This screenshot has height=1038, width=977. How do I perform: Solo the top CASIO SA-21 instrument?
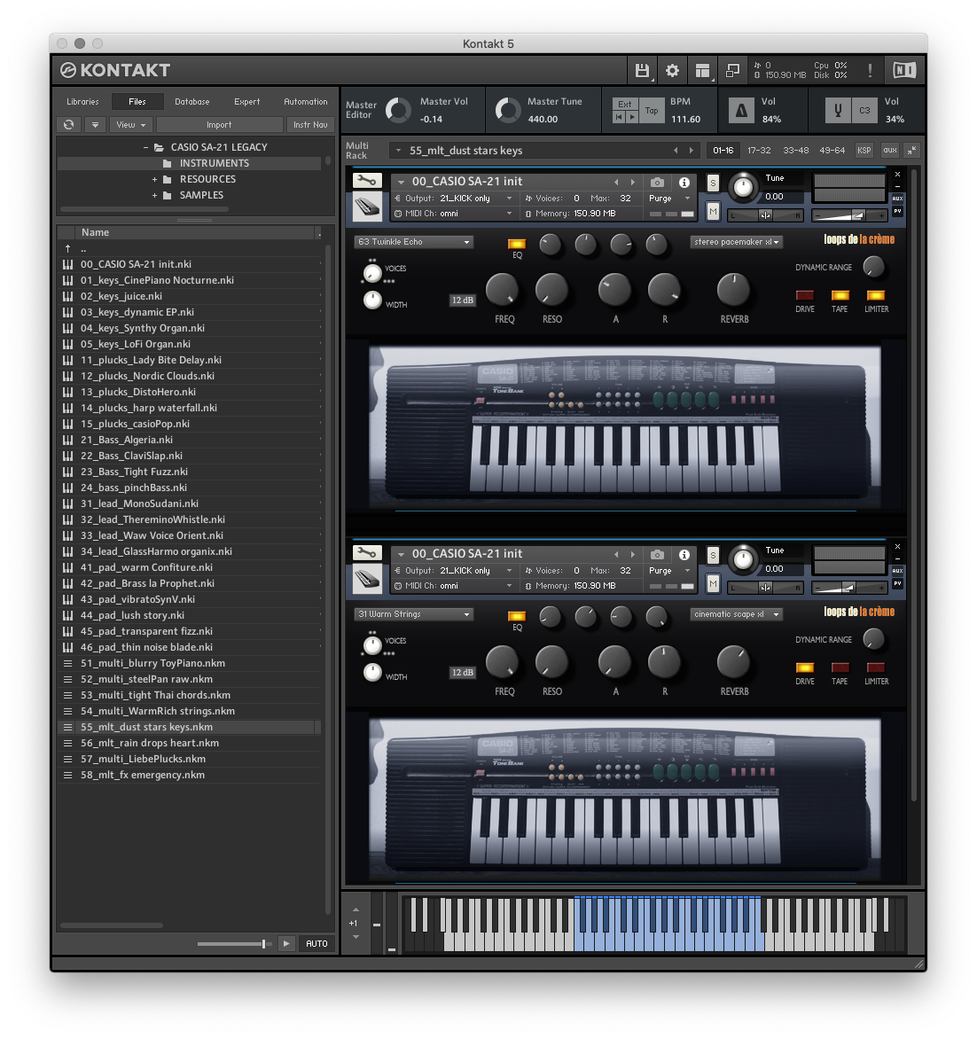coord(712,181)
